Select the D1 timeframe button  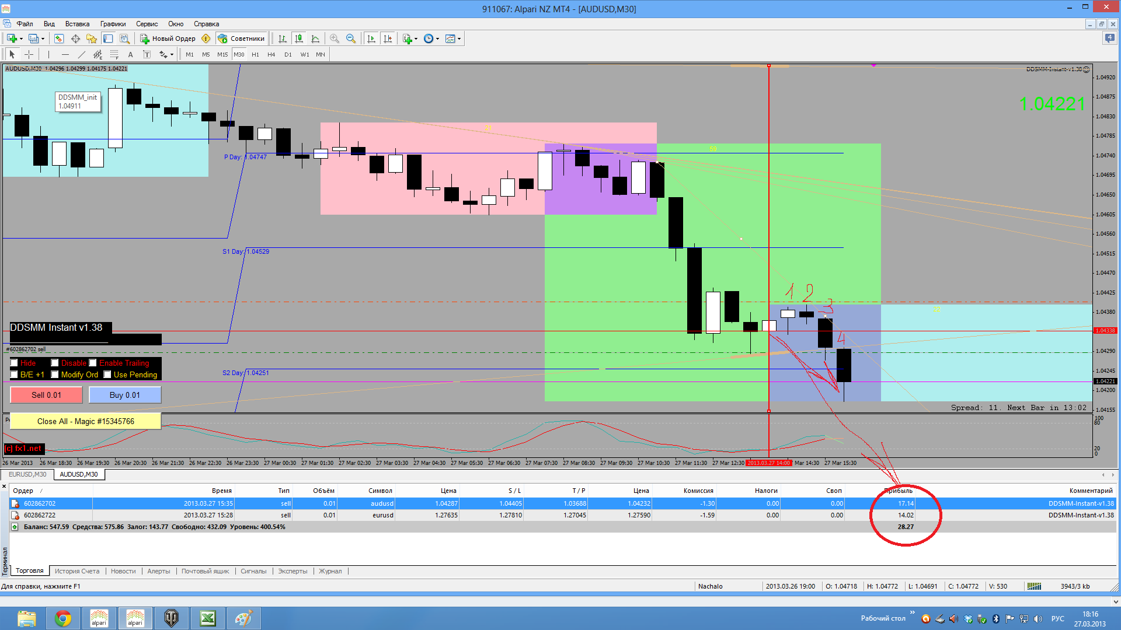tap(288, 54)
